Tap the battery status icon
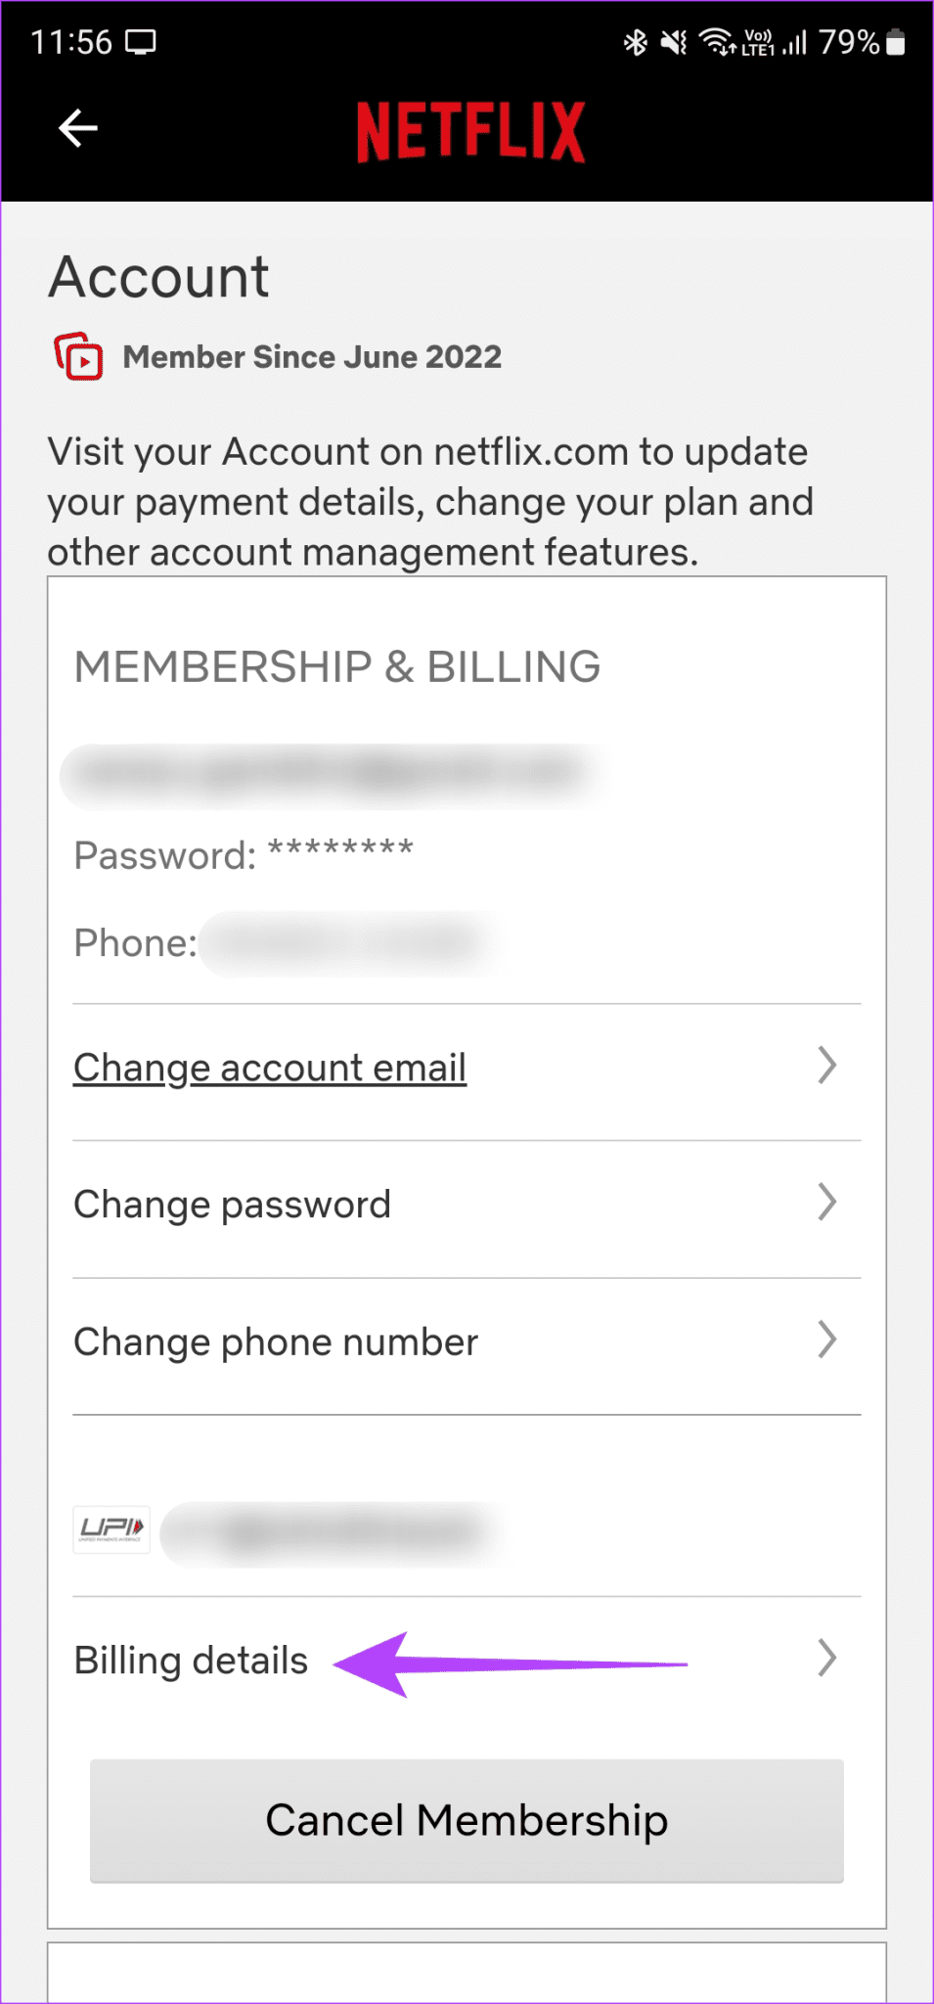 [x=896, y=42]
